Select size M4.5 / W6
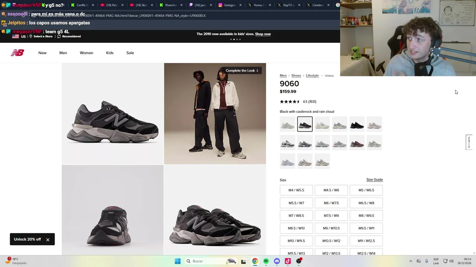476x267 pixels. tap(331, 190)
